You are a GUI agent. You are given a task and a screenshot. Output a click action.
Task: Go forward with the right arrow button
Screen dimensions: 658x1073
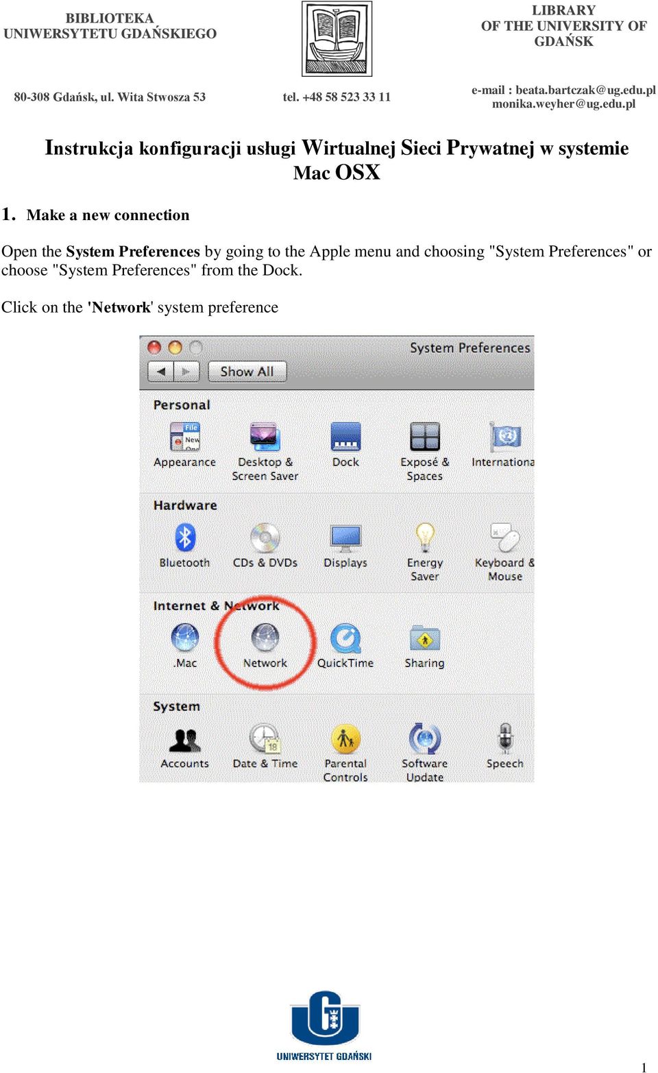(186, 372)
